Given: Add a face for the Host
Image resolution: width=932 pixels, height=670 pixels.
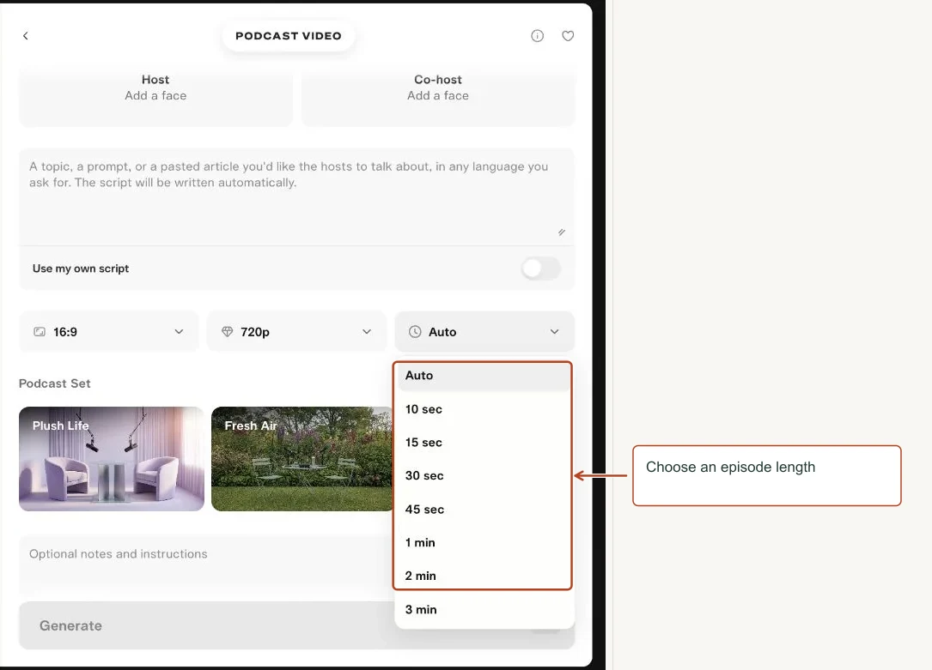Looking at the screenshot, I should 155,95.
